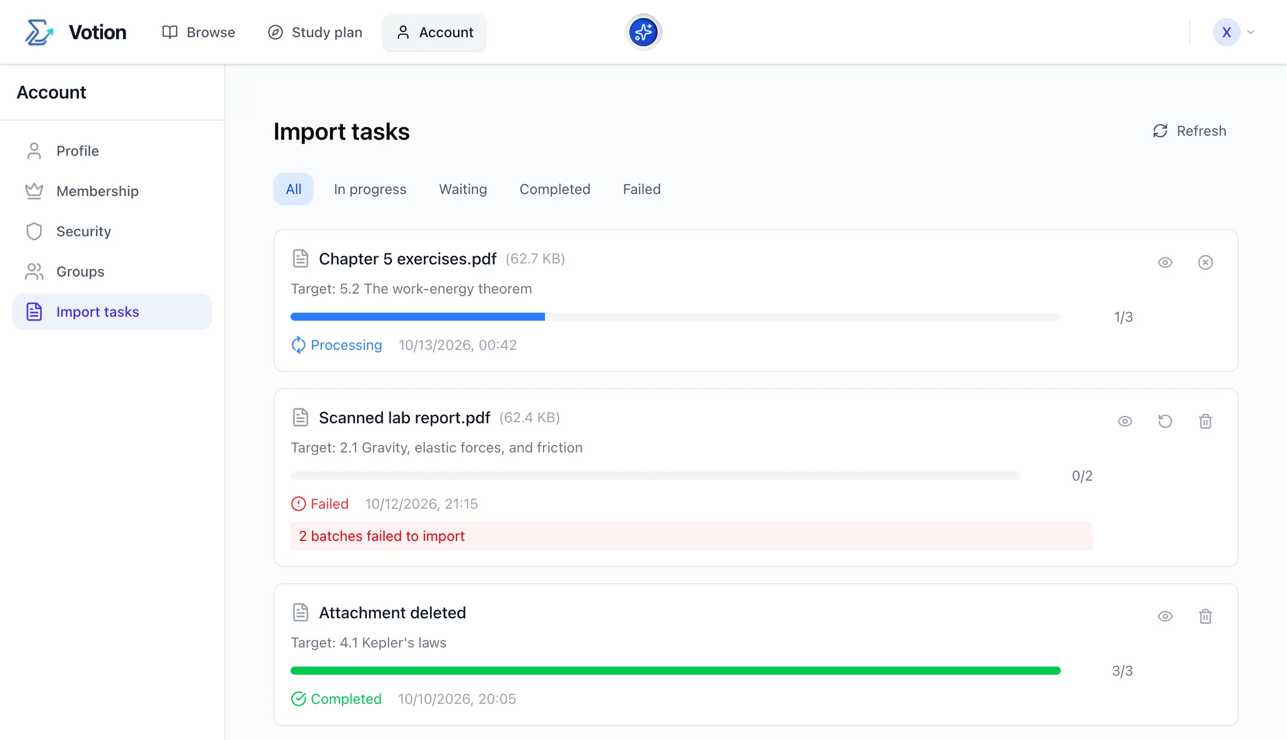The width and height of the screenshot is (1287, 740).
Task: View details of Attachment deleted task
Action: (x=1165, y=616)
